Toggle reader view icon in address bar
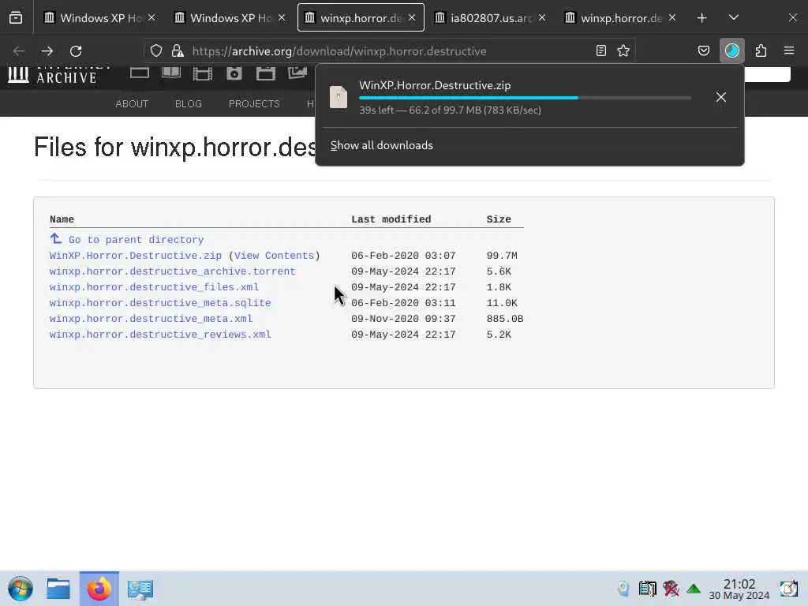This screenshot has width=808, height=606. [600, 50]
